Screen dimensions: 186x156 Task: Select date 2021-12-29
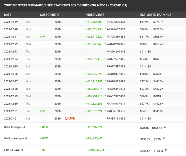point(11,96)
